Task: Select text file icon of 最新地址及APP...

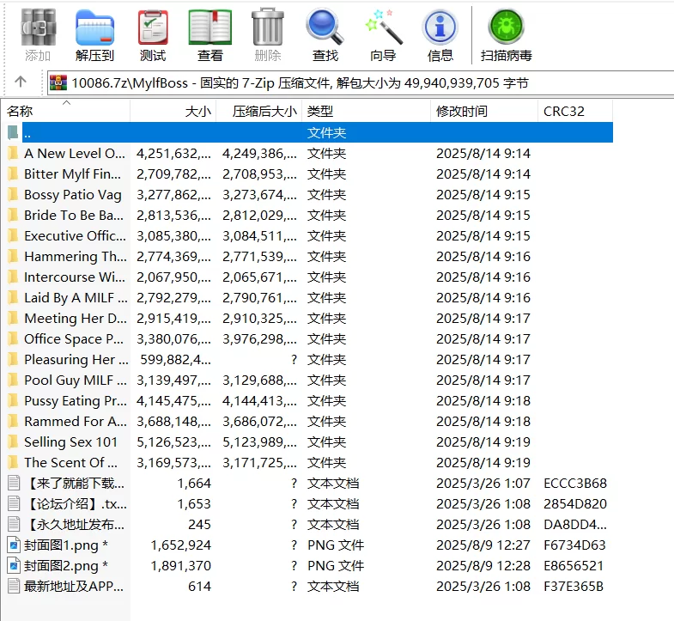Action: [x=14, y=587]
